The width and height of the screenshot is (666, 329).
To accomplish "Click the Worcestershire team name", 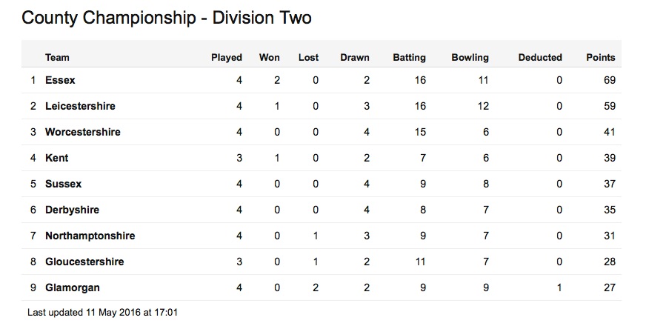I will click(83, 132).
